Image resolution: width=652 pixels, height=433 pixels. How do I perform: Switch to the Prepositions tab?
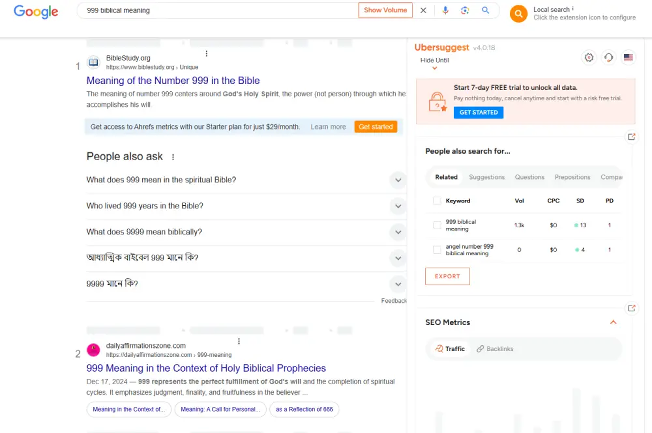tap(572, 177)
